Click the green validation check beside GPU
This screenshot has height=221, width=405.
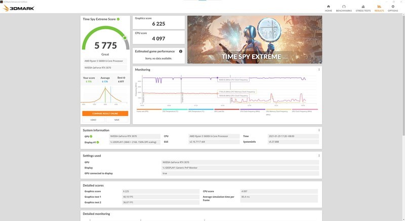pyautogui.click(x=91, y=136)
